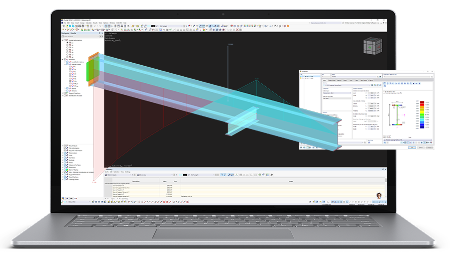Close the Navigator Results panel
The image size is (450, 253).
coord(102,33)
